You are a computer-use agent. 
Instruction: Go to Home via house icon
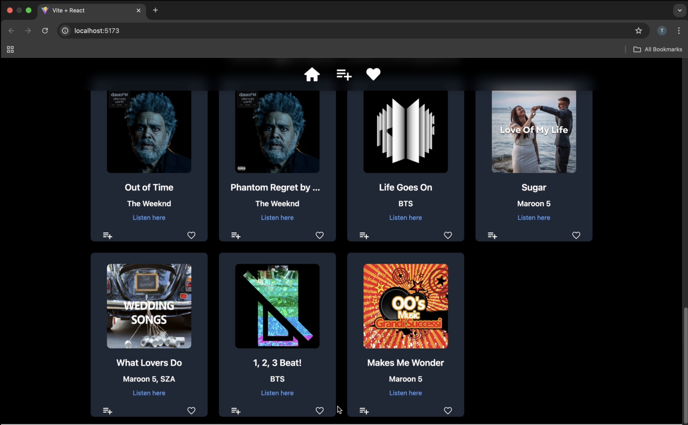(312, 74)
